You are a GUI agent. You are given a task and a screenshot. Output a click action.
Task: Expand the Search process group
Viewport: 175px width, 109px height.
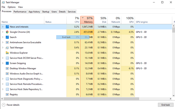click(x=3, y=37)
